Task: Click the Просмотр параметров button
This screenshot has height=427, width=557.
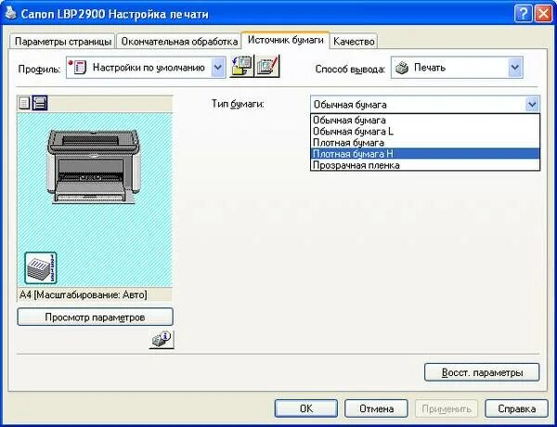Action: (96, 317)
